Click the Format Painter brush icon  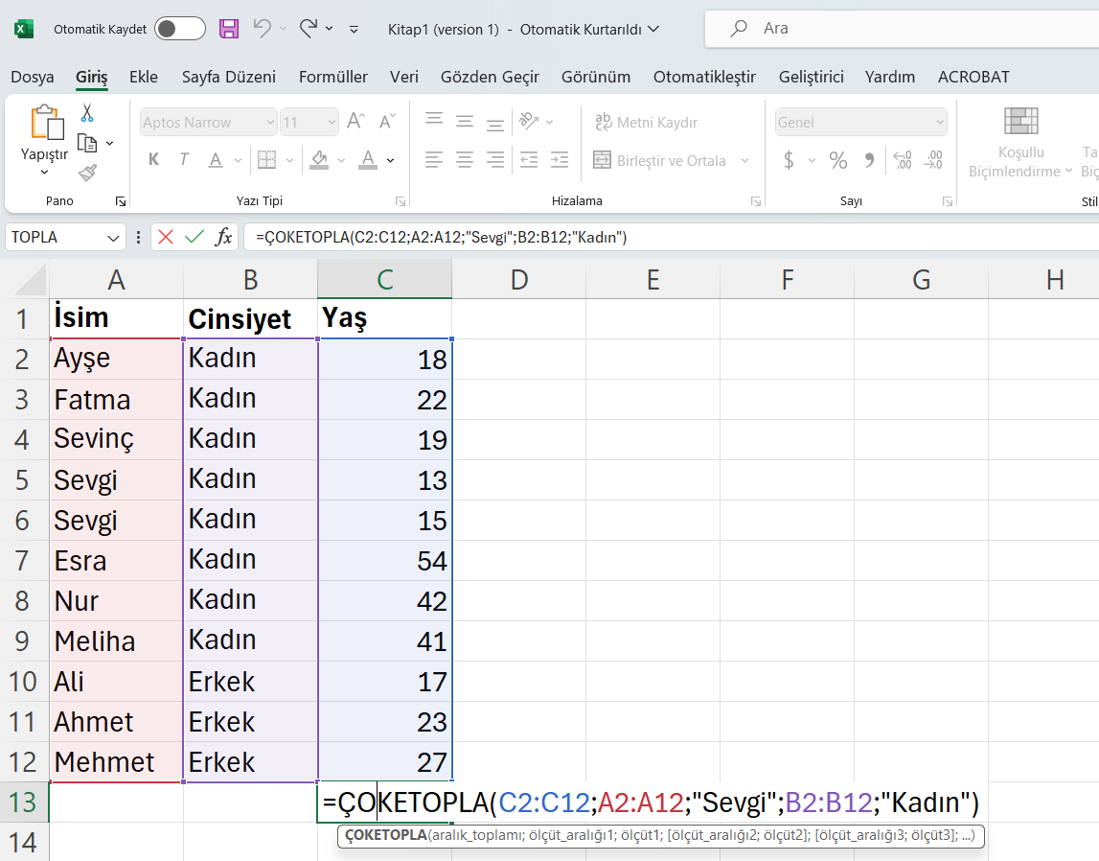click(x=87, y=173)
